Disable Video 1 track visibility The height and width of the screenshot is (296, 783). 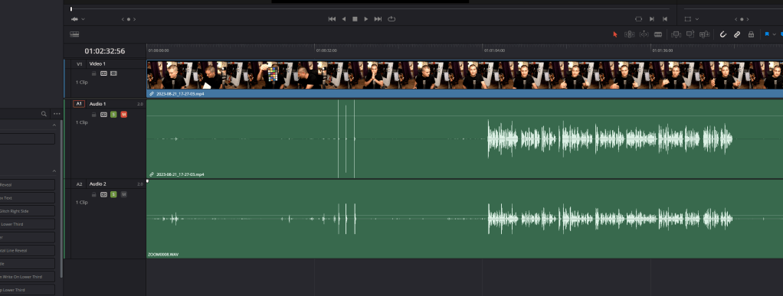coord(114,73)
